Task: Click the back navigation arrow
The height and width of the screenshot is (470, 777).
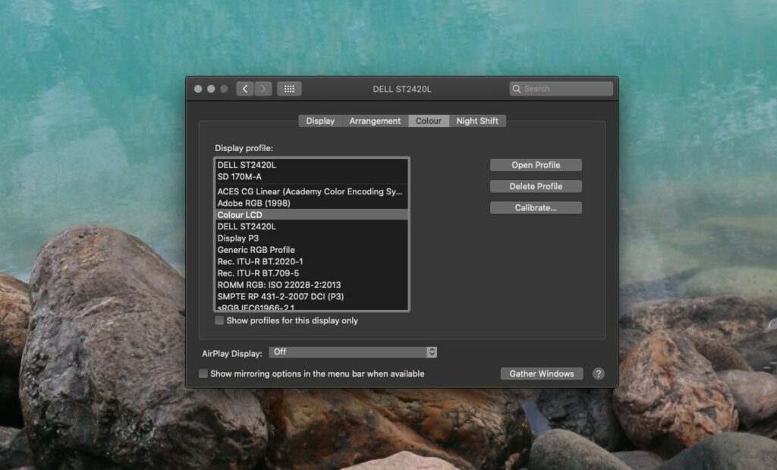Action: [x=244, y=88]
